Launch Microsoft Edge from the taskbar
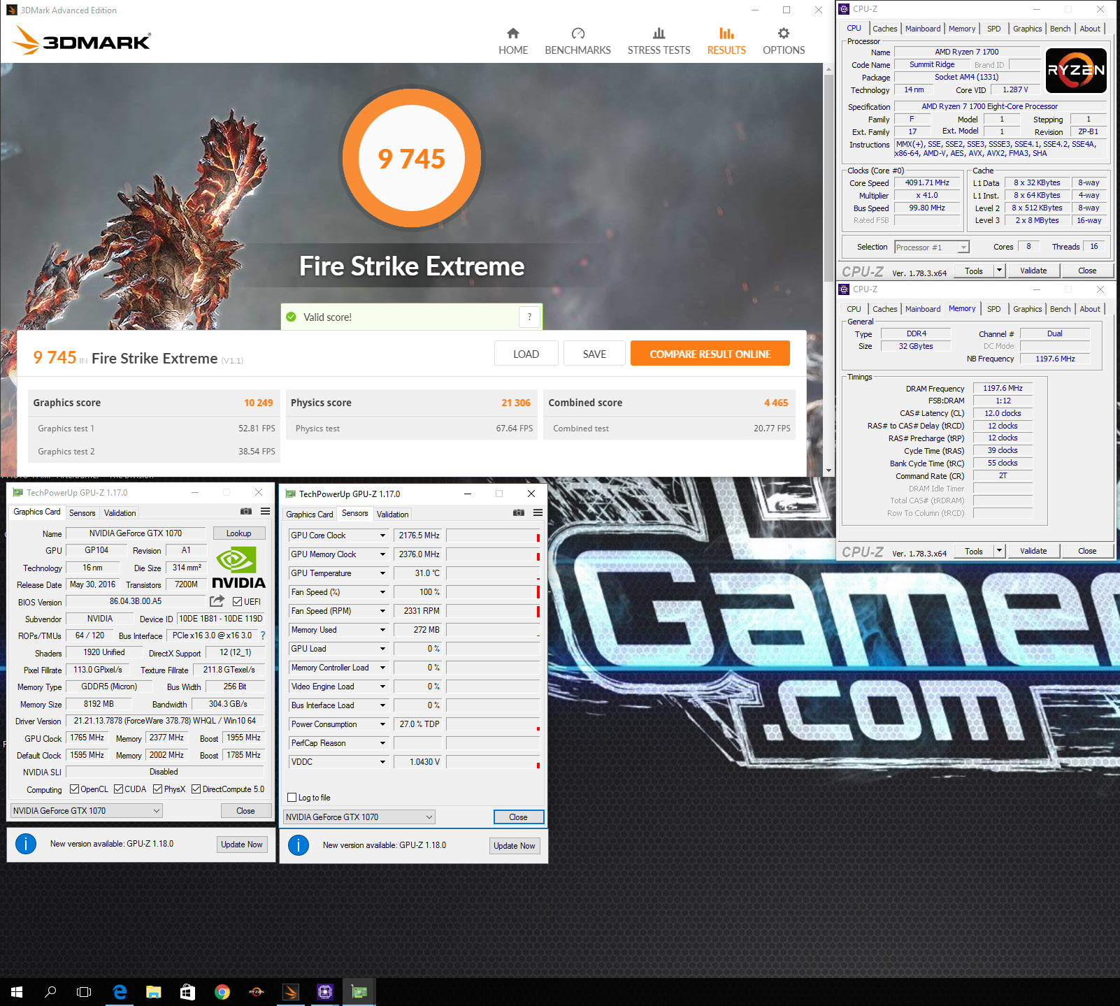 pos(120,991)
